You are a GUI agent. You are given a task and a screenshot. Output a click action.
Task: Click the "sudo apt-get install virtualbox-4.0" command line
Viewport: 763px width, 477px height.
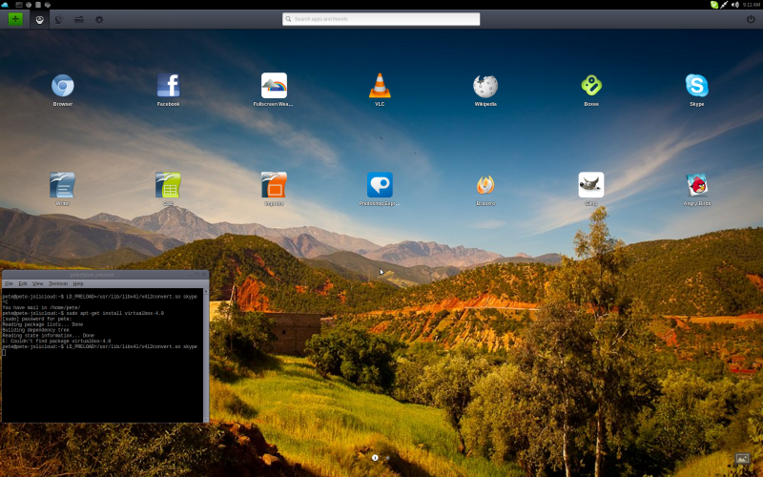[x=83, y=313]
